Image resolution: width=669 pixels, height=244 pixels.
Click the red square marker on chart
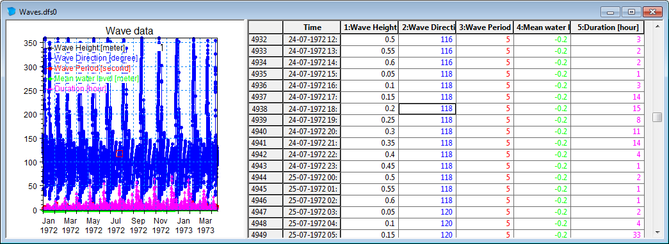point(120,153)
